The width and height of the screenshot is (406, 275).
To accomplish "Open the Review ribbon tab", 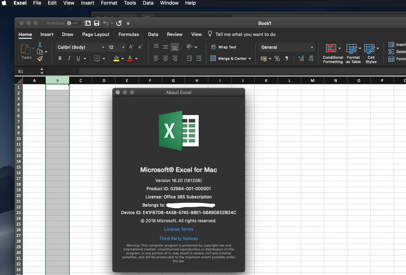I will [x=174, y=34].
